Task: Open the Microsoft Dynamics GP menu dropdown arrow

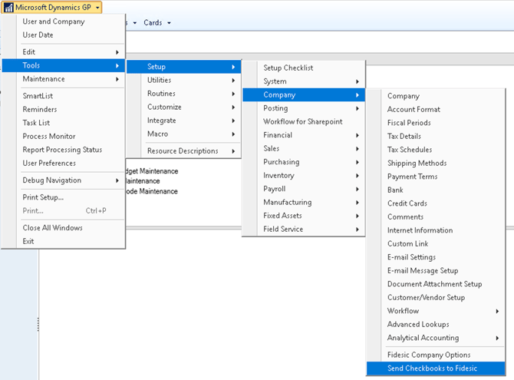Action: click(97, 8)
